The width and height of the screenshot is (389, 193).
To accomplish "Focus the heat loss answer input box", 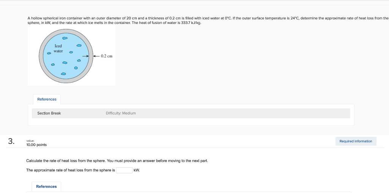I will click(124, 170).
